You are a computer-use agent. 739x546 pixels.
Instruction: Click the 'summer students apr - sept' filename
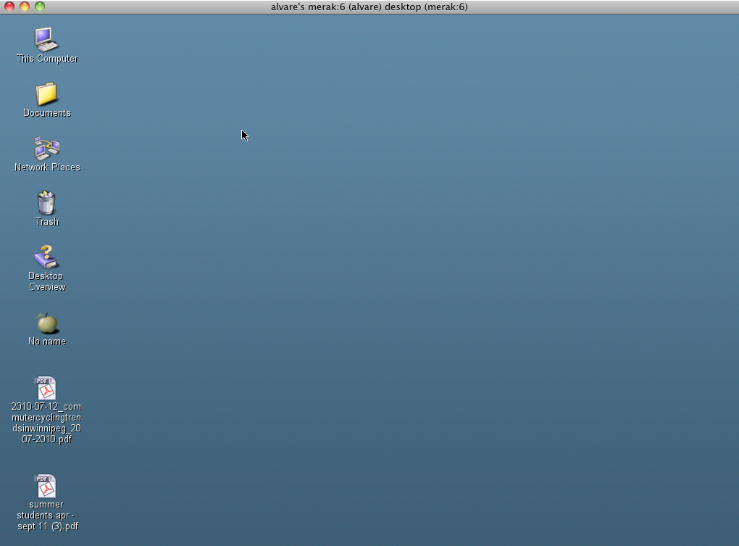(x=47, y=516)
